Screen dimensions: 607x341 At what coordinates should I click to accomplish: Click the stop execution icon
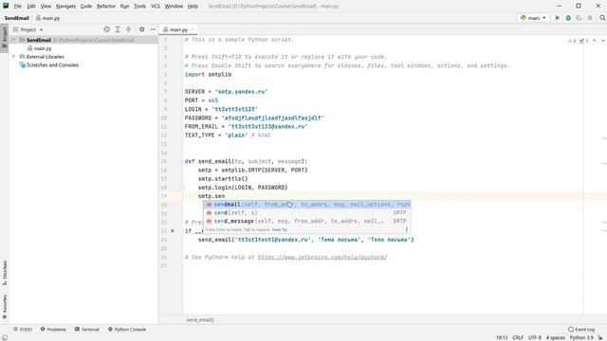(590, 18)
